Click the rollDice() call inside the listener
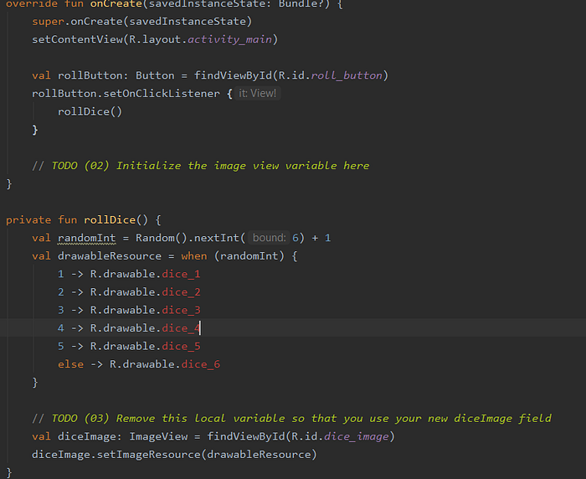The height and width of the screenshot is (479, 586). point(90,112)
